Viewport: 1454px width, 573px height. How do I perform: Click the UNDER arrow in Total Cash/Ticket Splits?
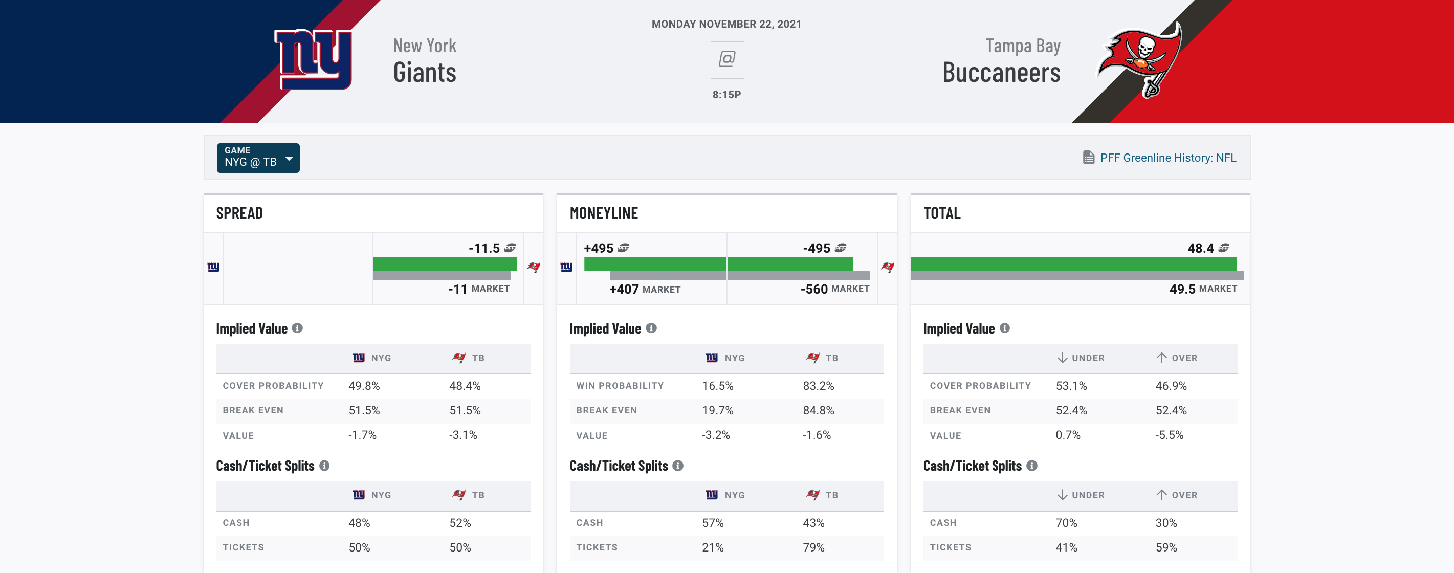tap(1062, 495)
